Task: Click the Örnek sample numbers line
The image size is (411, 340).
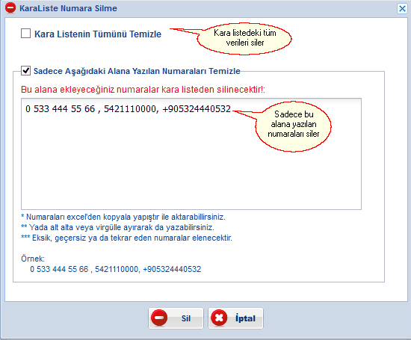Action: pyautogui.click(x=115, y=269)
